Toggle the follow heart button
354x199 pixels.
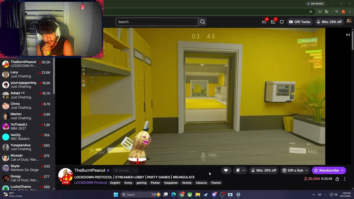[226, 170]
